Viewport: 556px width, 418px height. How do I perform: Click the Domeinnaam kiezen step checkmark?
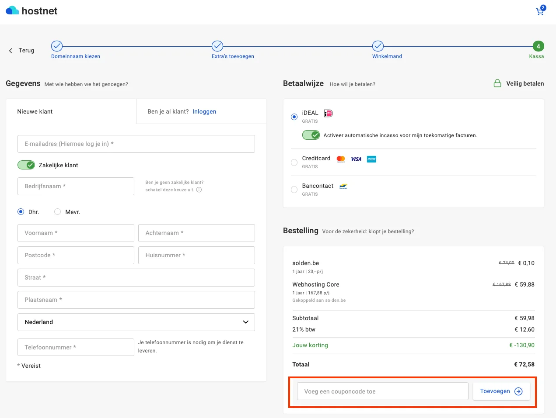point(57,46)
